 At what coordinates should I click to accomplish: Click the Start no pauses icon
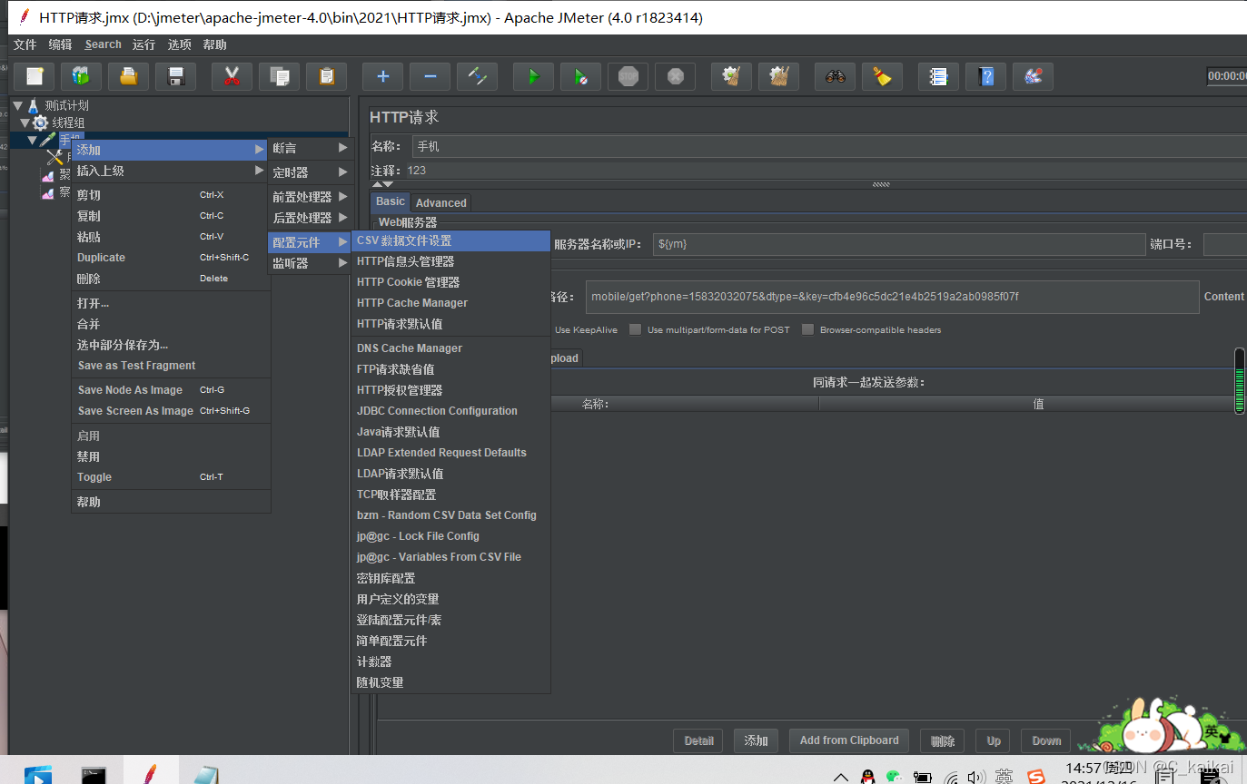(x=581, y=76)
